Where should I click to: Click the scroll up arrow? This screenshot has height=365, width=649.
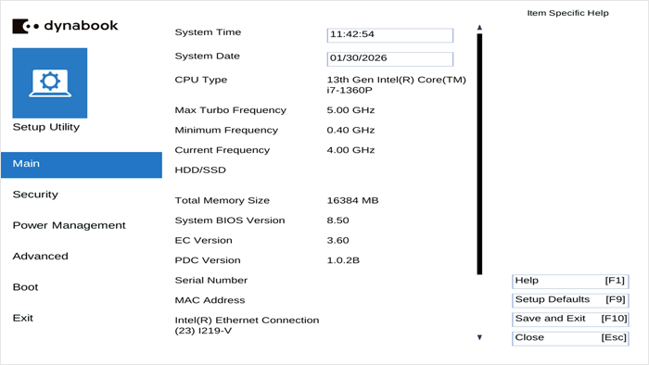[x=479, y=27]
